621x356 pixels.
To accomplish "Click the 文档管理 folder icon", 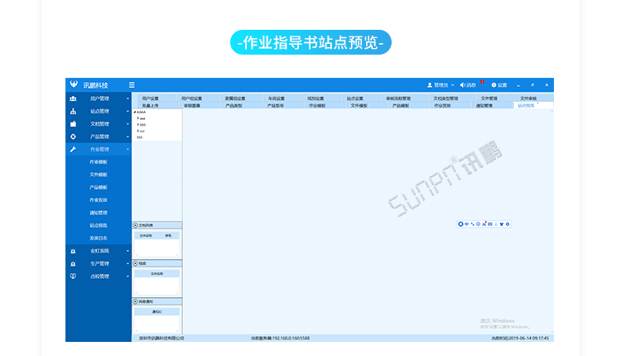I will [x=73, y=124].
